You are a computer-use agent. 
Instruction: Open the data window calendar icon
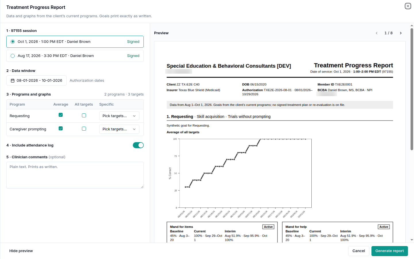click(13, 81)
